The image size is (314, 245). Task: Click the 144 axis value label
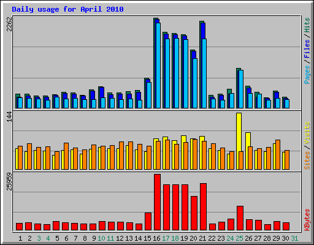9,117
